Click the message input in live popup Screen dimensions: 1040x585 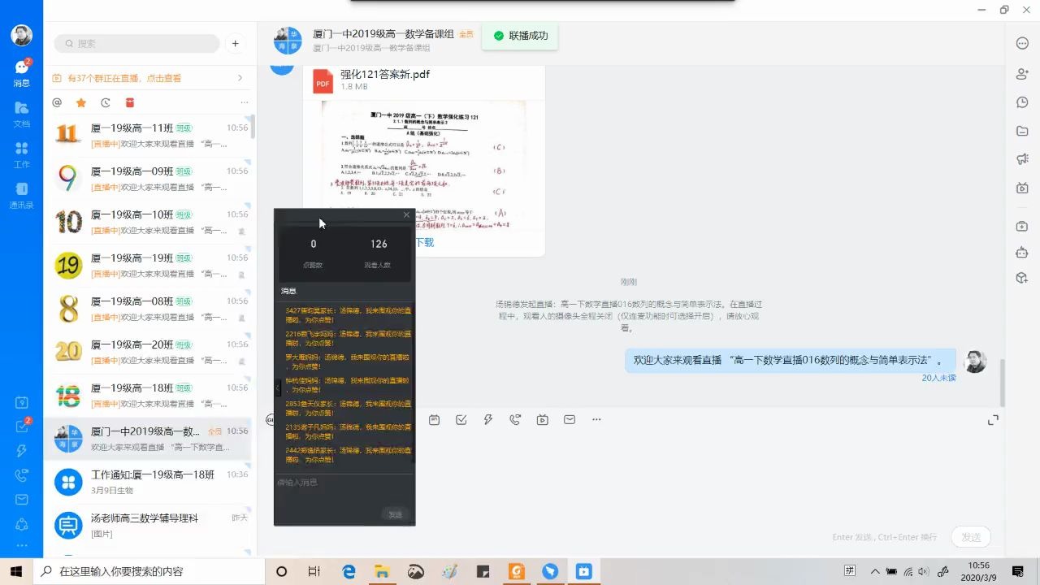tap(344, 489)
